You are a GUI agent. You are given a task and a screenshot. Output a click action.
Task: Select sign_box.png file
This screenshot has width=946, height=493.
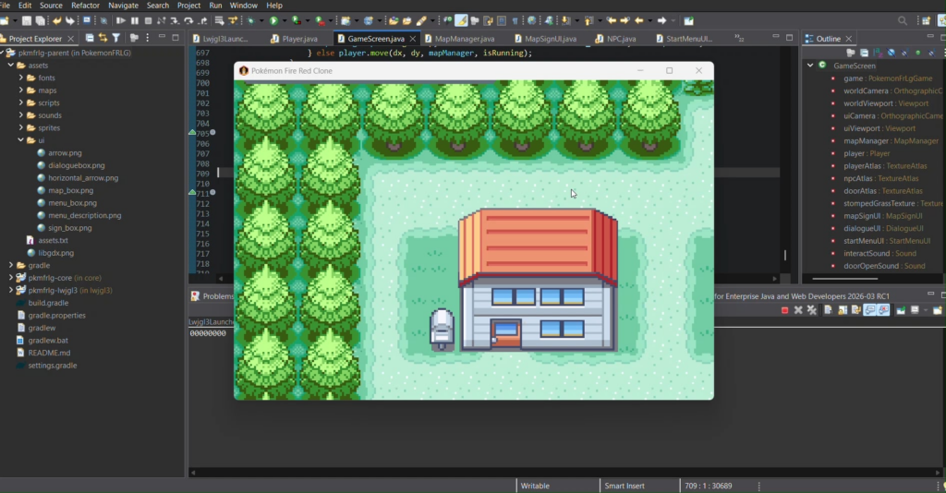tap(70, 228)
